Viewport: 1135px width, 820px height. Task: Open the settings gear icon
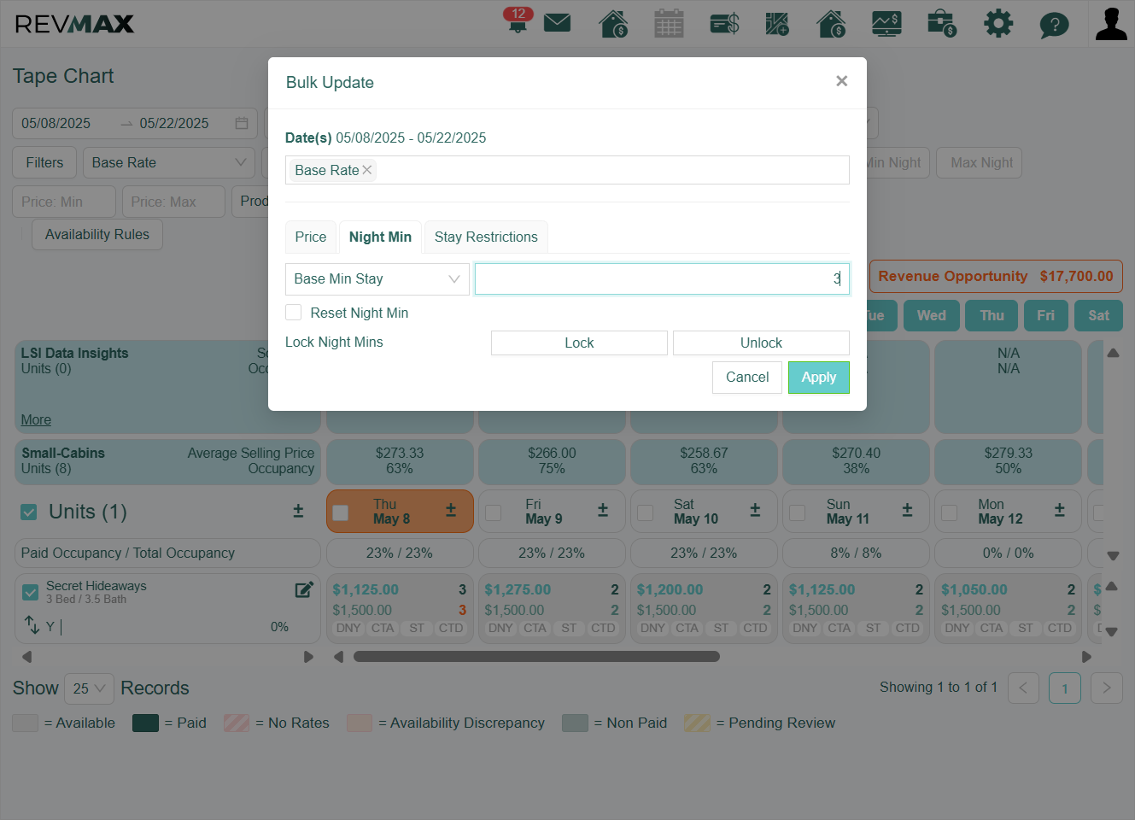coord(998,23)
